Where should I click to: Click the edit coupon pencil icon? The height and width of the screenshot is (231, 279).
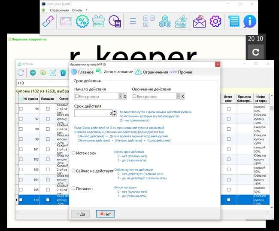point(53,73)
